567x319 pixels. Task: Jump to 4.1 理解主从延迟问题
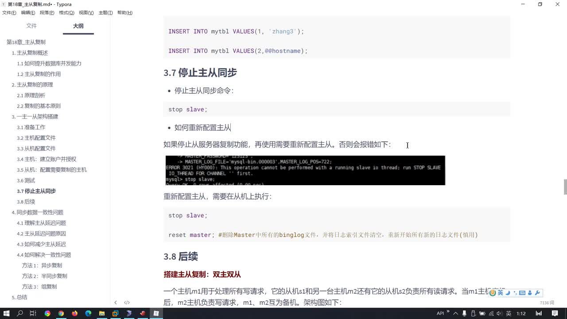[x=41, y=223]
